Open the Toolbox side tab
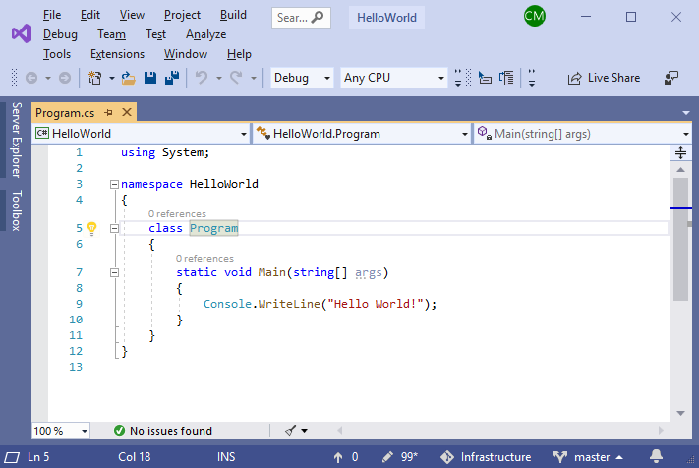699x468 pixels. point(16,210)
